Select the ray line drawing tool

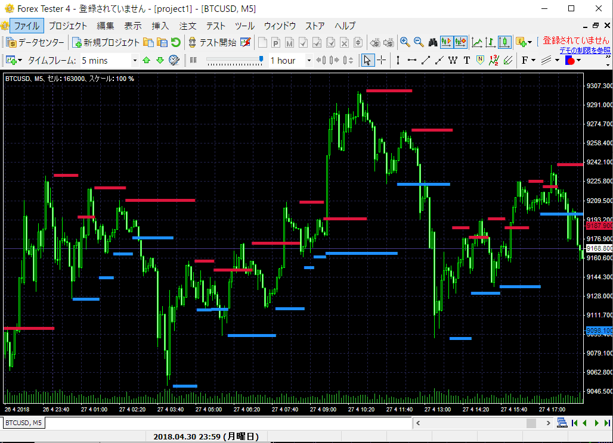point(439,61)
